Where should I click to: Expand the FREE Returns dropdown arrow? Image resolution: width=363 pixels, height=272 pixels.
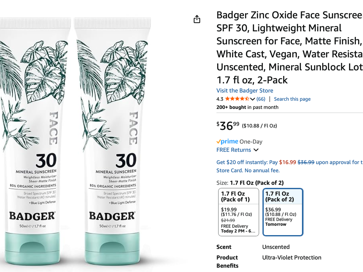click(256, 150)
